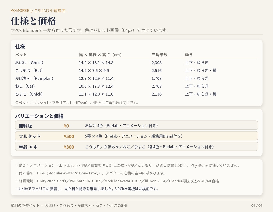Choose the 単品 × 4 ¥300 row

click(136, 146)
